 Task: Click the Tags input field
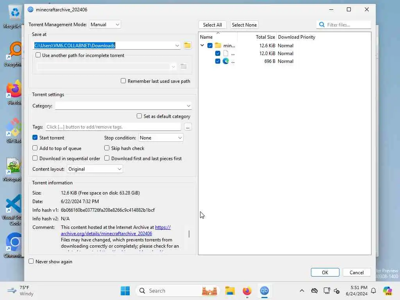(114, 127)
